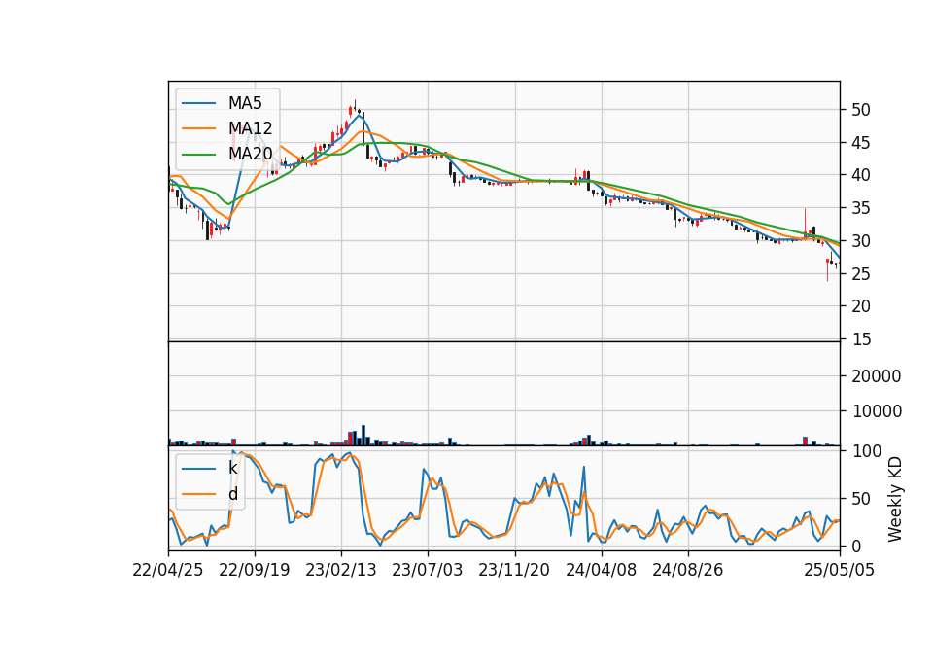Click the MA20 legend label
The width and height of the screenshot is (933, 671).
250,155
